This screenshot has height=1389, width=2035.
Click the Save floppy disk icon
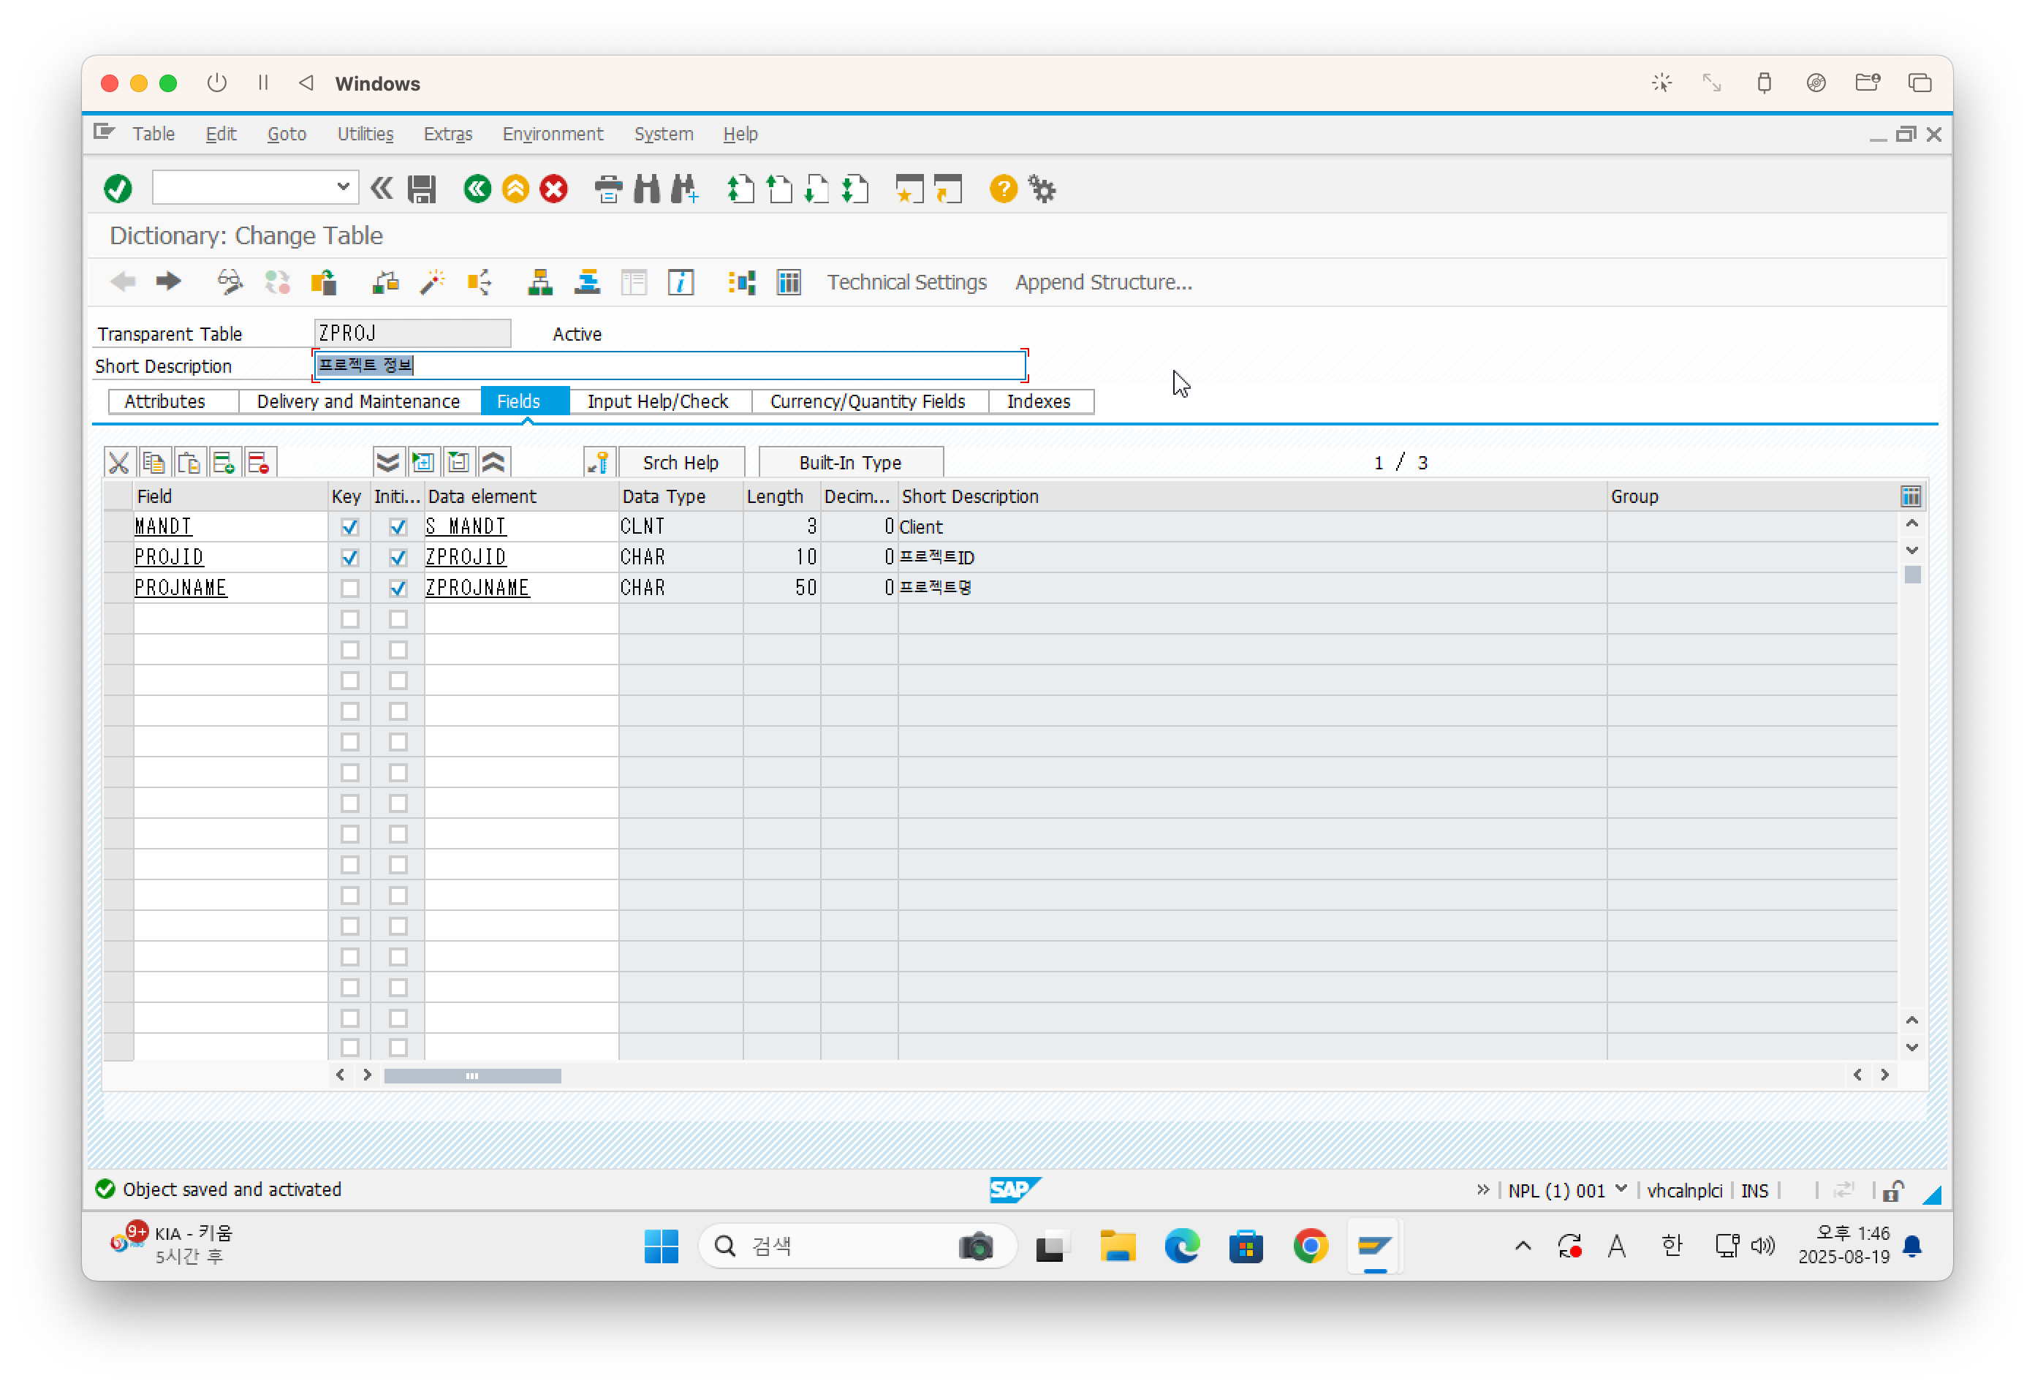[421, 189]
